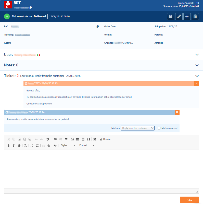Viewport: 203px width, 204px height.
Task: Insert special character omega icon
Action: [x=88, y=139]
